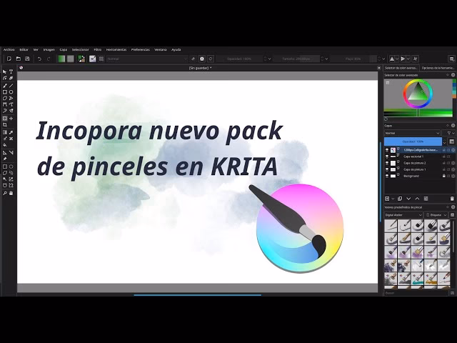Open the Filtro menu

97,49
